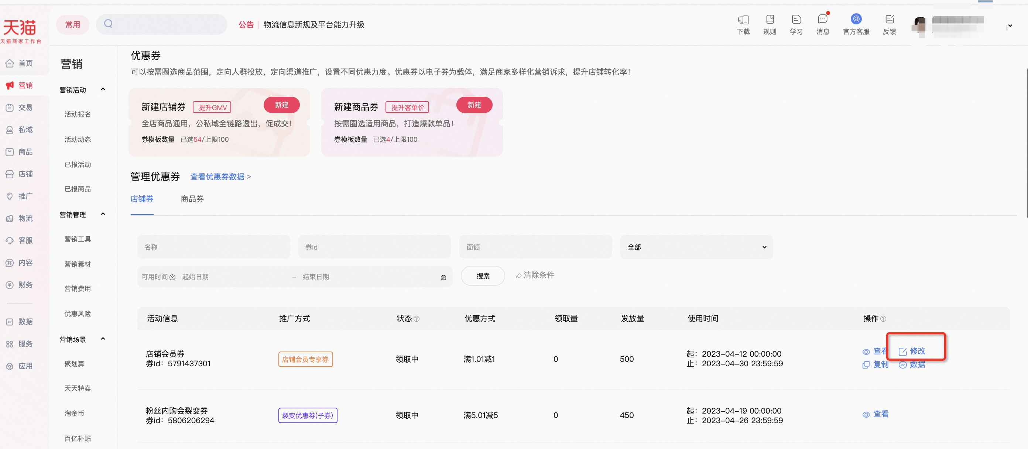1028x449 pixels.
Task: Open 商品 in the left sidebar
Action: click(x=19, y=152)
